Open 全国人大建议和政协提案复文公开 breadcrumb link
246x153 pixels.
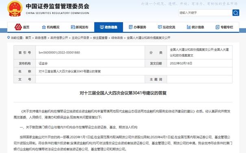(x=148, y=38)
